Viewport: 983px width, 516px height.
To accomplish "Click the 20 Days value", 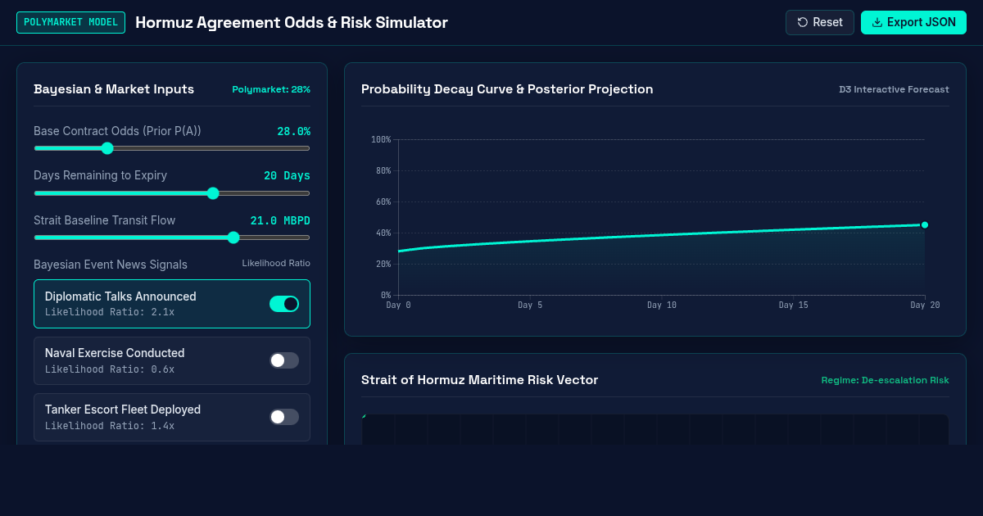I will (287, 175).
